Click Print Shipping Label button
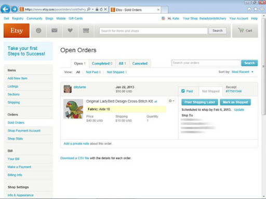The height and width of the screenshot is (199, 266). [x=199, y=102]
